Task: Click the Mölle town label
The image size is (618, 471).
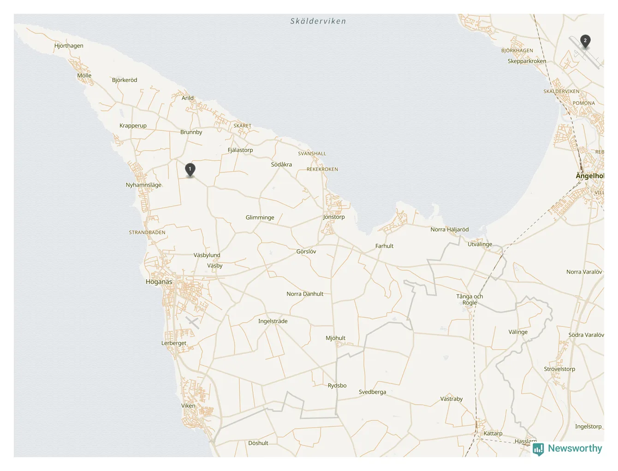Action: point(84,76)
